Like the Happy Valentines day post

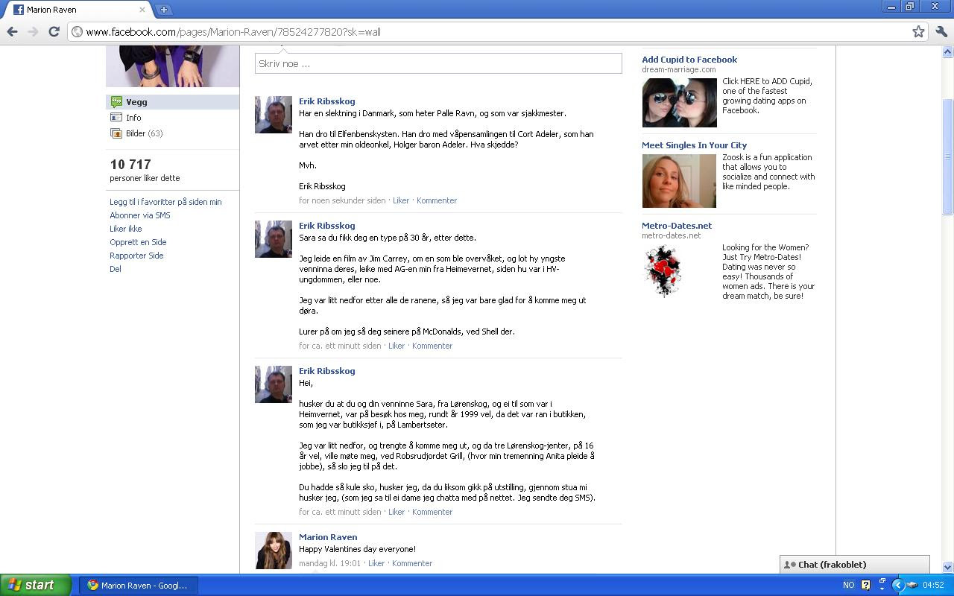click(x=376, y=563)
